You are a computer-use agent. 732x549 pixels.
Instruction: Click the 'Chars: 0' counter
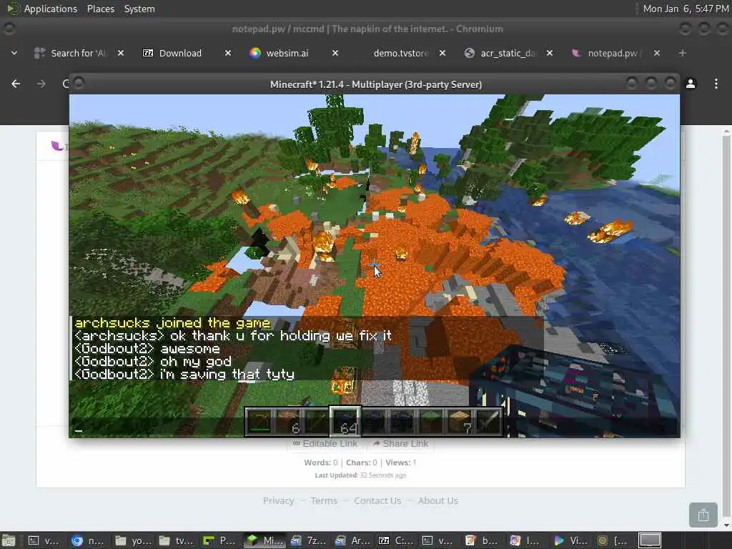[x=361, y=463]
